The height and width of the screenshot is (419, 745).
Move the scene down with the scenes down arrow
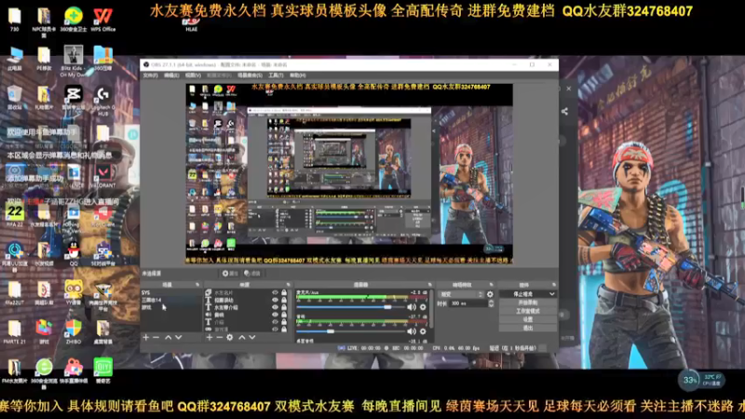tap(179, 337)
